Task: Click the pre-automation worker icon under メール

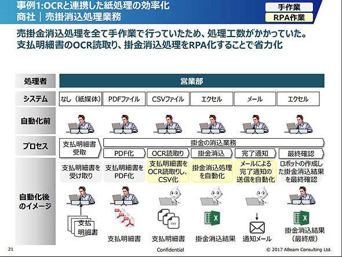Action: [254, 124]
